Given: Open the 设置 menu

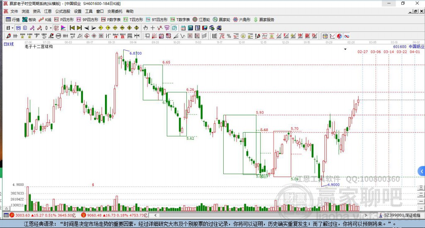Looking at the screenshot, I should click(78, 11).
